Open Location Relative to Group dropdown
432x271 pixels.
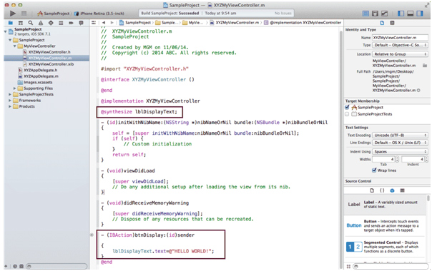[400, 54]
